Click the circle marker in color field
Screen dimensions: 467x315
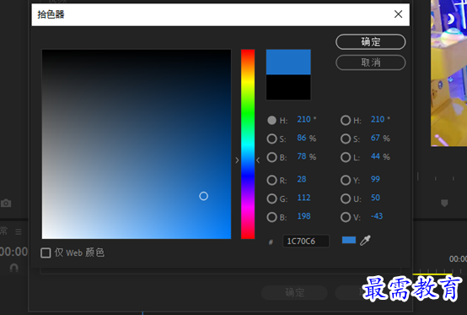click(203, 196)
